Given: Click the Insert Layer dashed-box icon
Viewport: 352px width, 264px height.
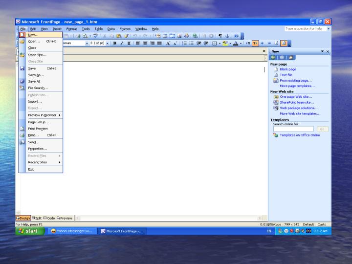Looking at the screenshot, I should tap(172, 36).
